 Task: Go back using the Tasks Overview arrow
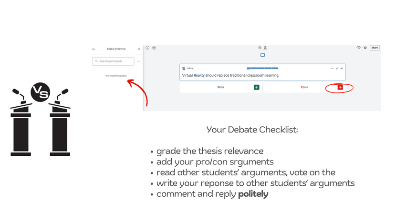(94, 49)
